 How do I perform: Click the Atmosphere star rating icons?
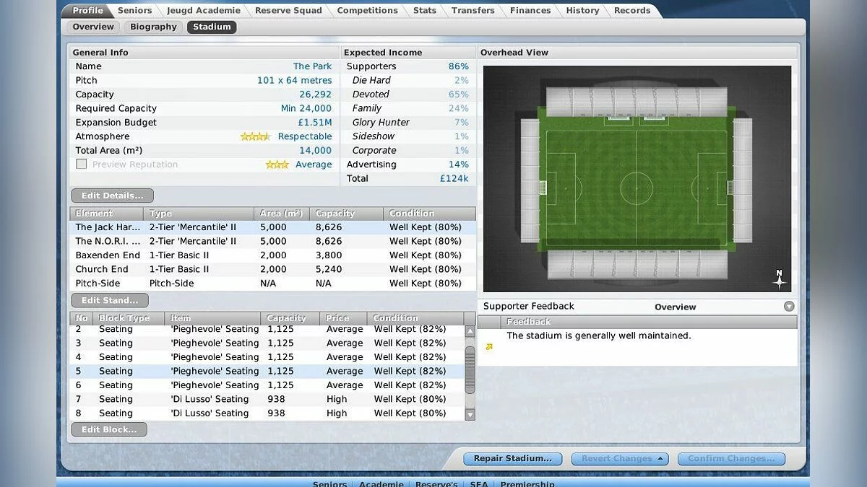click(x=254, y=136)
